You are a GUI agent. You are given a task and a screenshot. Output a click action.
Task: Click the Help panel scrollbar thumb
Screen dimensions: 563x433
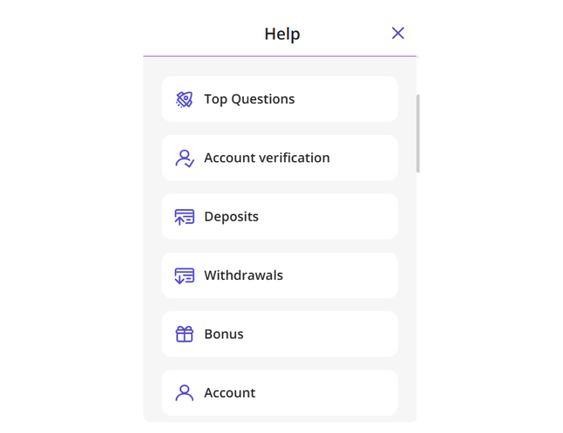[418, 134]
